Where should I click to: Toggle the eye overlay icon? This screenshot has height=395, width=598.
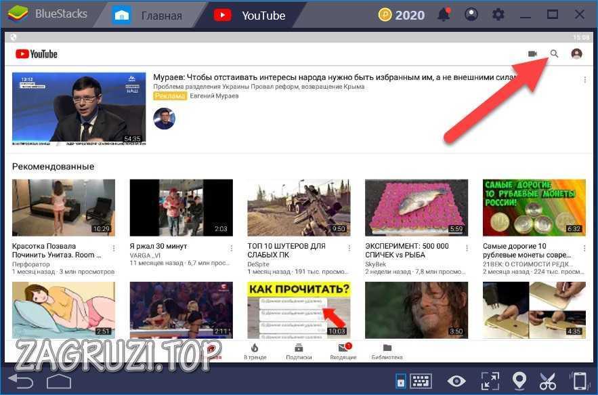tap(456, 381)
